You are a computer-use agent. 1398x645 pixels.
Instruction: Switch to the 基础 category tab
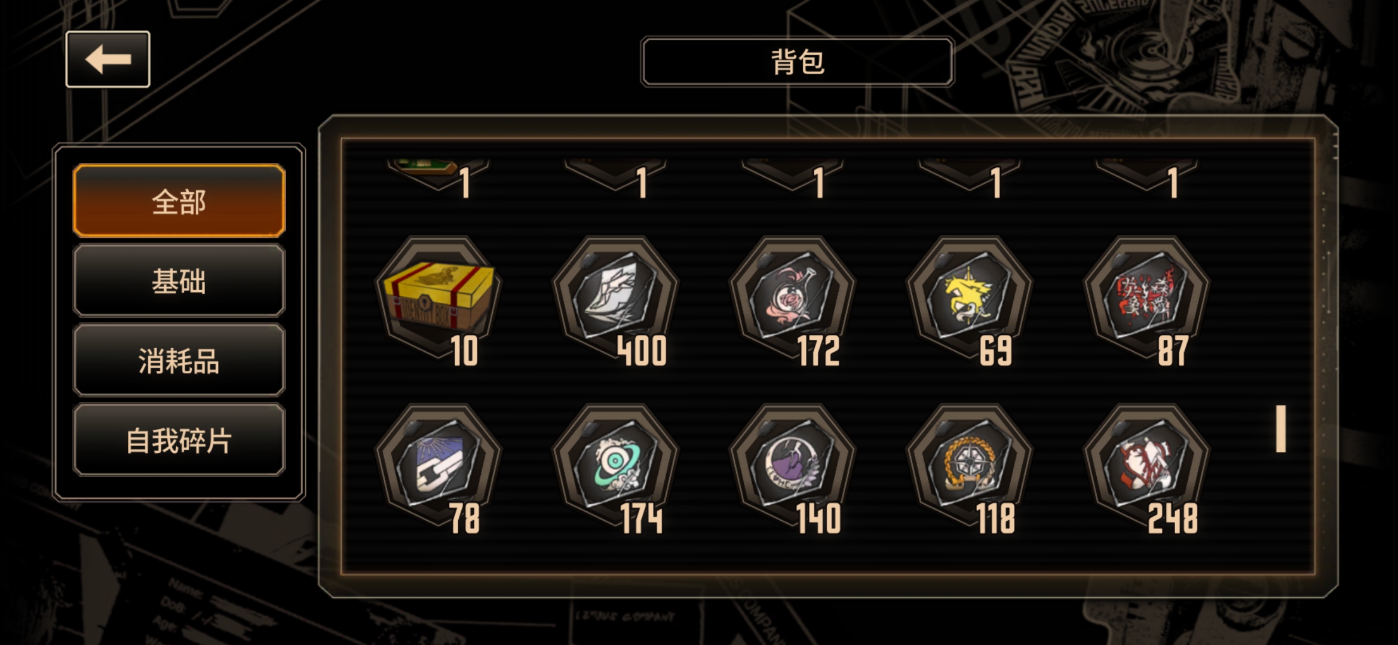pyautogui.click(x=179, y=281)
